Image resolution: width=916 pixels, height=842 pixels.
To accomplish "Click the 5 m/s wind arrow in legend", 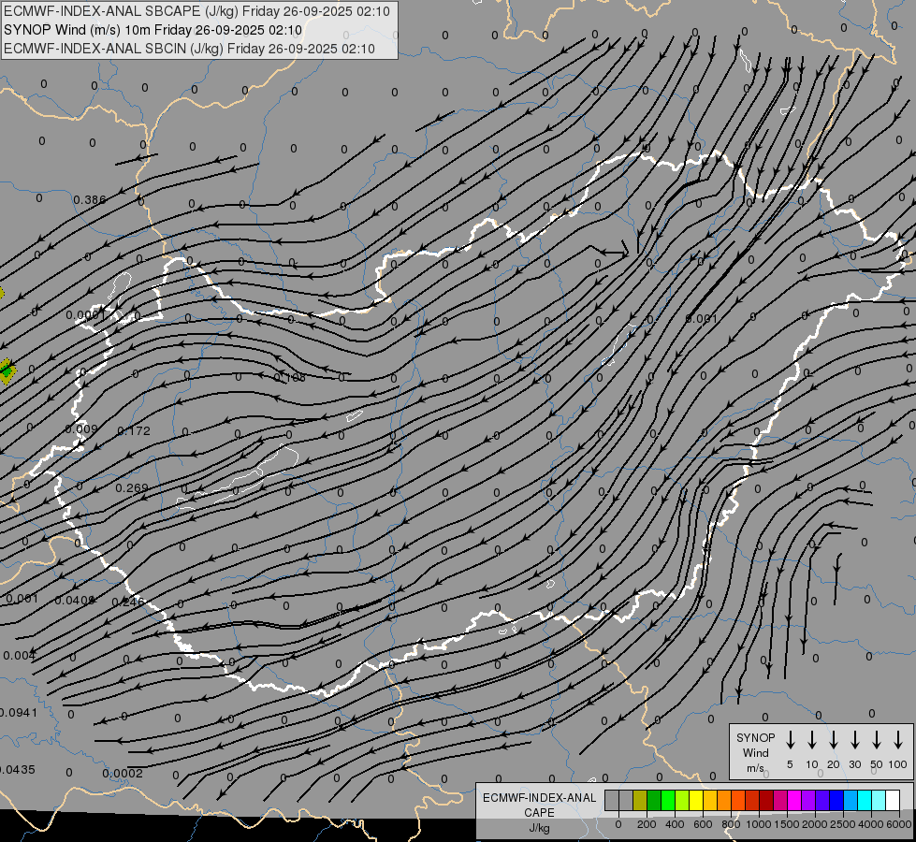I will click(x=791, y=740).
